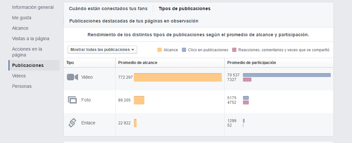Select Tipos de publicaciones tab
Screen dimensions: 352x143
click(184, 8)
